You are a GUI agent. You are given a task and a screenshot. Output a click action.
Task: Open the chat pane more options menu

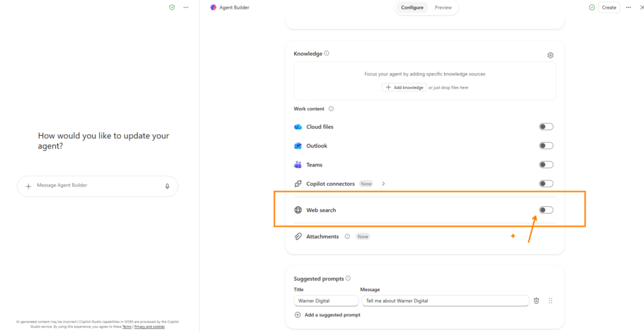(x=186, y=8)
